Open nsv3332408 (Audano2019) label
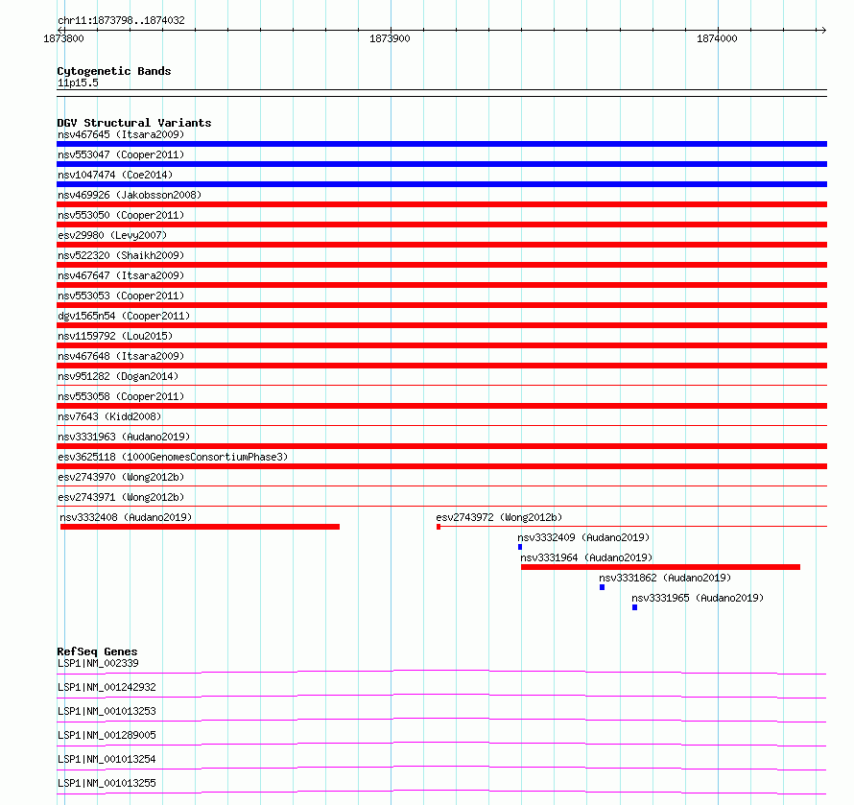The height and width of the screenshot is (805, 854). pyautogui.click(x=126, y=517)
